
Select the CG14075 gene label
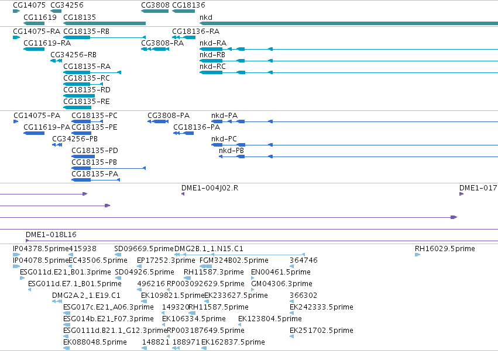pyautogui.click(x=29, y=5)
